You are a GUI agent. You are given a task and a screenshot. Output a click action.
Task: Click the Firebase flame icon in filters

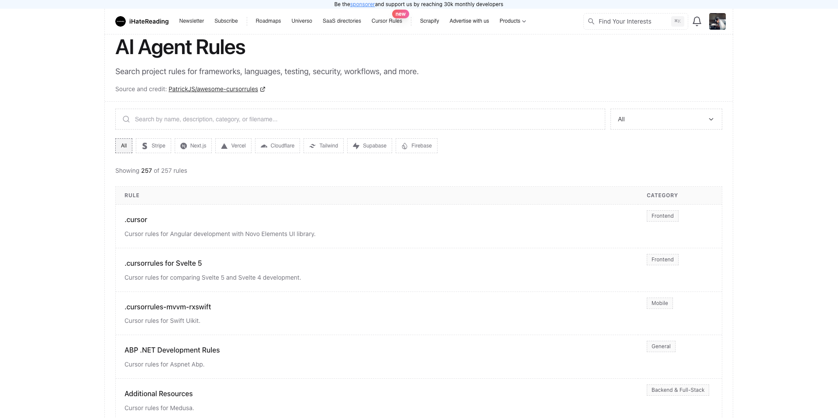pyautogui.click(x=404, y=146)
